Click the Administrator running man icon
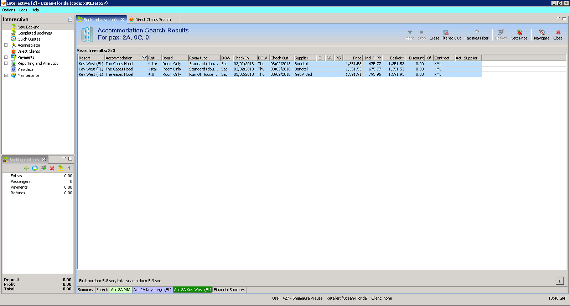 tap(14, 45)
